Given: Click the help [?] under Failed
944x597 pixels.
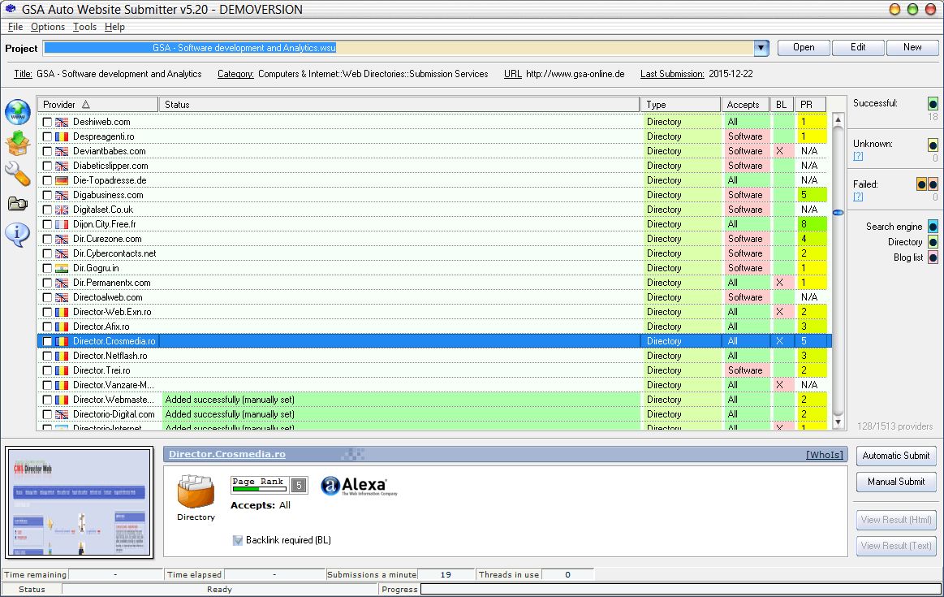Looking at the screenshot, I should click(858, 197).
